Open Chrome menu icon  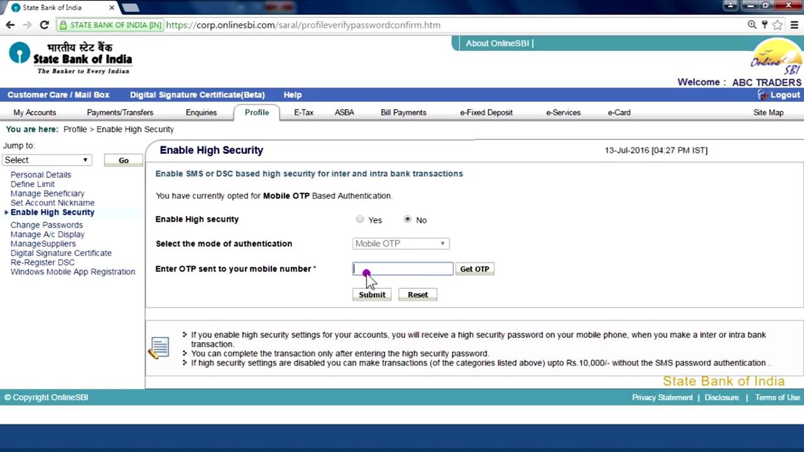[x=793, y=25]
